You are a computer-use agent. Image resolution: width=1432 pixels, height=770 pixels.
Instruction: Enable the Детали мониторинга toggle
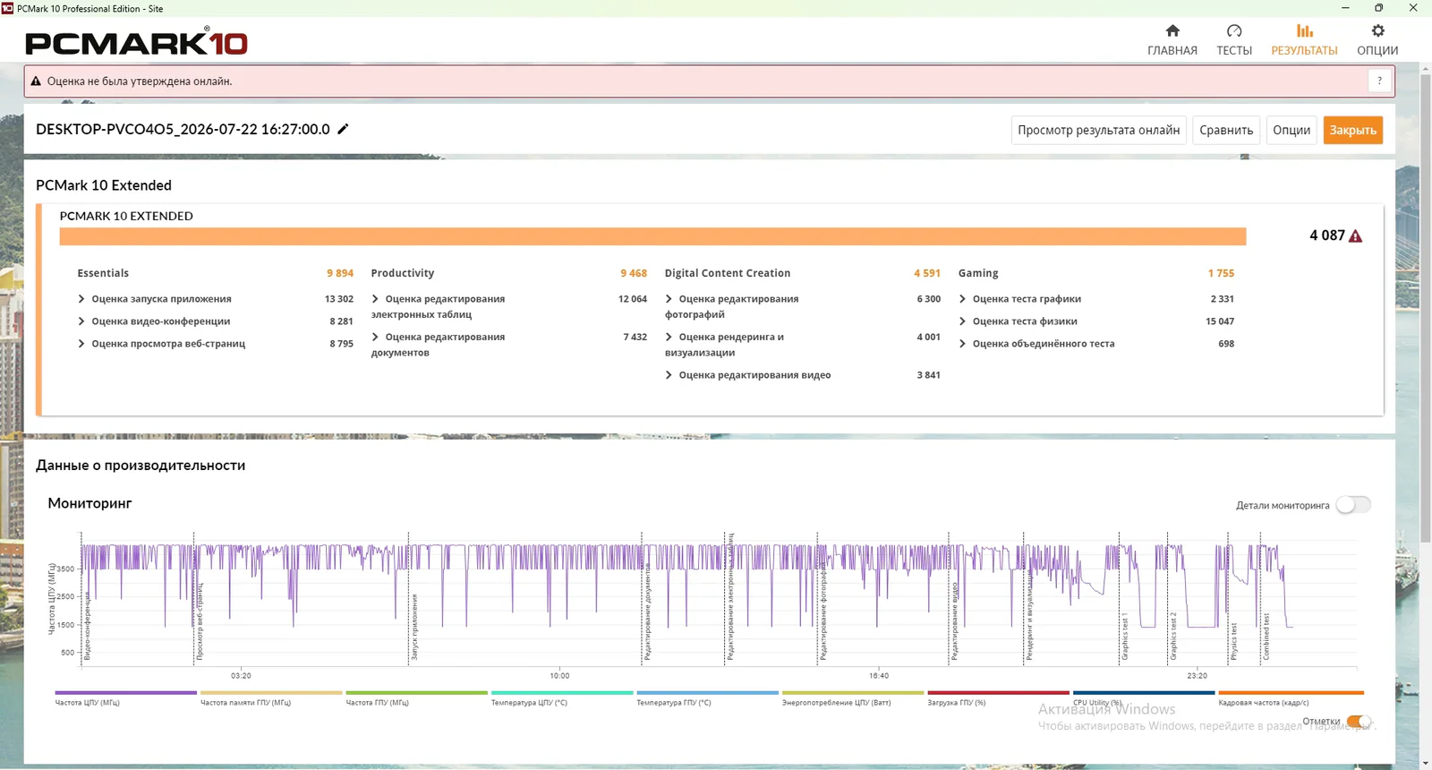pos(1353,505)
